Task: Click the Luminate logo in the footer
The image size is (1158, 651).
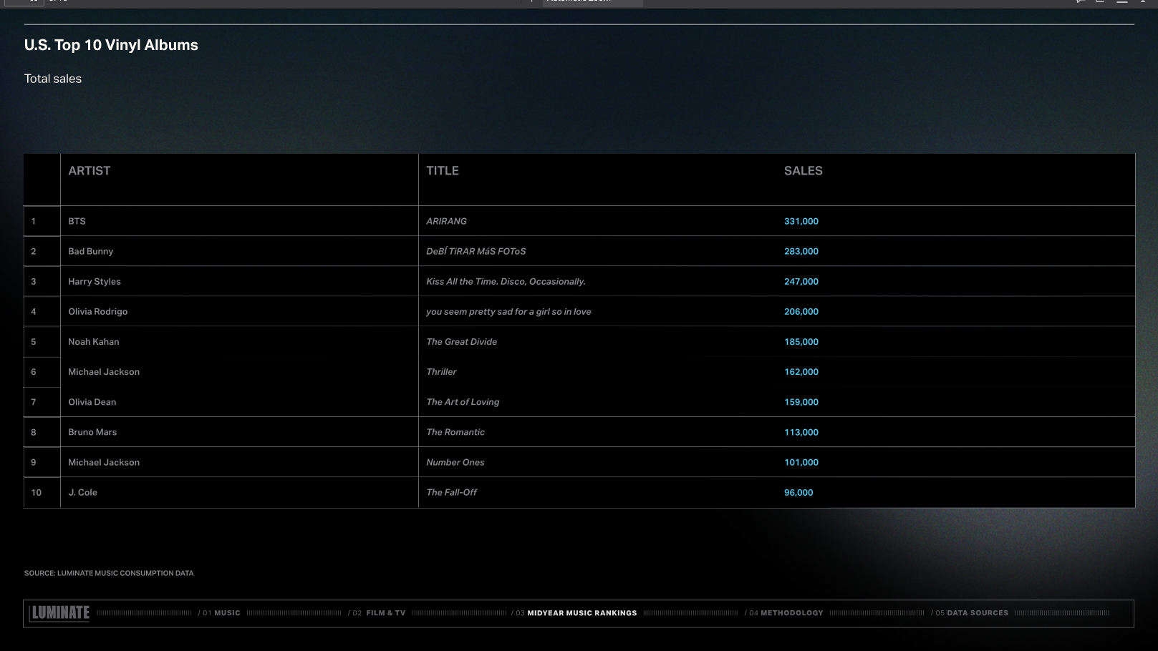Action: tap(59, 613)
